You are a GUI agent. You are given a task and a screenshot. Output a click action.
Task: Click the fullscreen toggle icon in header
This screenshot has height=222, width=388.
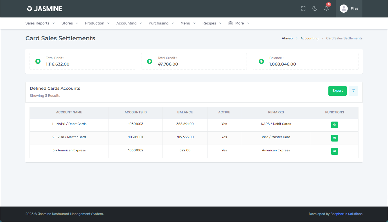click(x=303, y=8)
